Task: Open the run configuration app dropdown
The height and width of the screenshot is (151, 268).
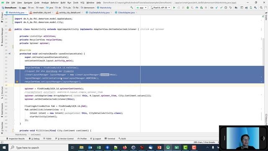Action: [141, 8]
